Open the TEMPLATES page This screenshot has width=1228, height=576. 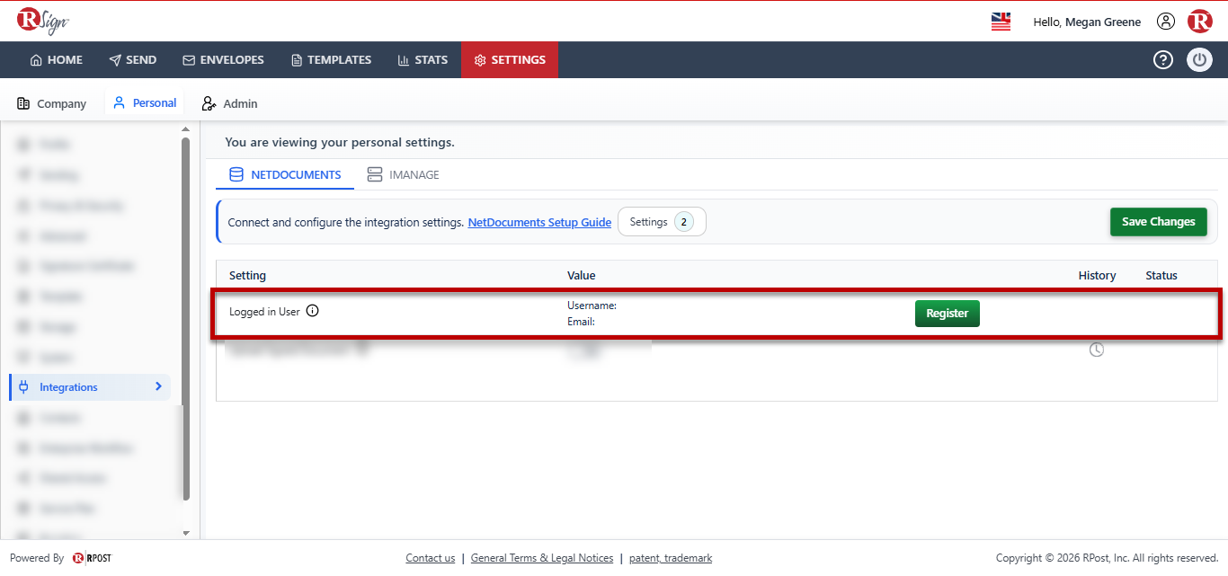tap(331, 60)
